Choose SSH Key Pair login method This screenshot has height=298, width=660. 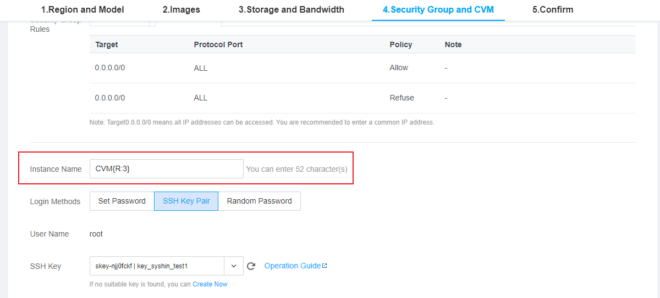coord(186,201)
